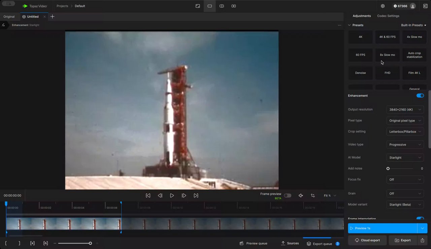The height and width of the screenshot is (249, 431).
Task: Add a new tab with plus icon
Action: click(52, 17)
